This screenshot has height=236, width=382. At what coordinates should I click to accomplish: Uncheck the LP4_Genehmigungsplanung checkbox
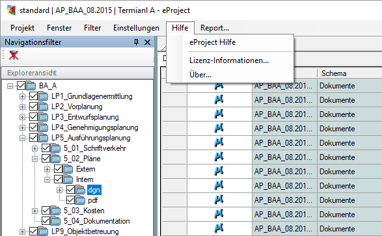[33, 127]
